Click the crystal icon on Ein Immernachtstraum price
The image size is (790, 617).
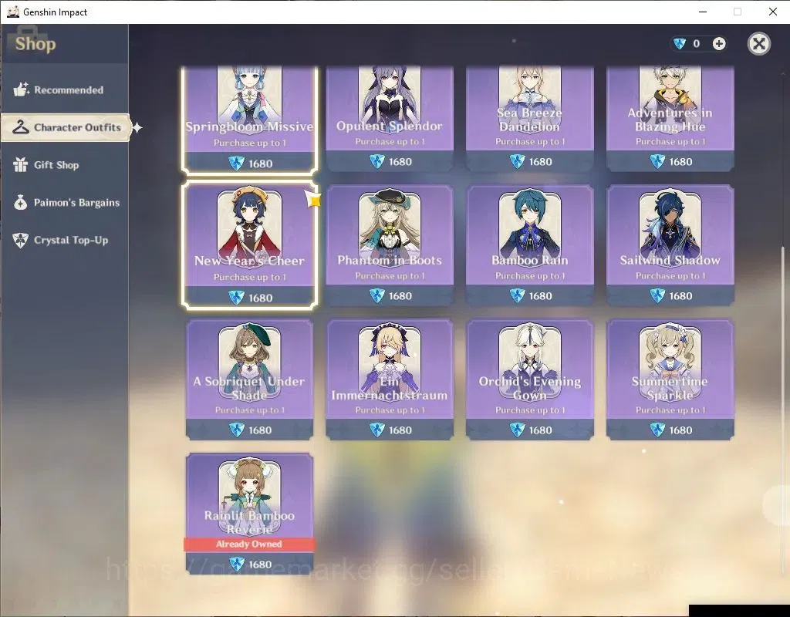[x=376, y=430]
